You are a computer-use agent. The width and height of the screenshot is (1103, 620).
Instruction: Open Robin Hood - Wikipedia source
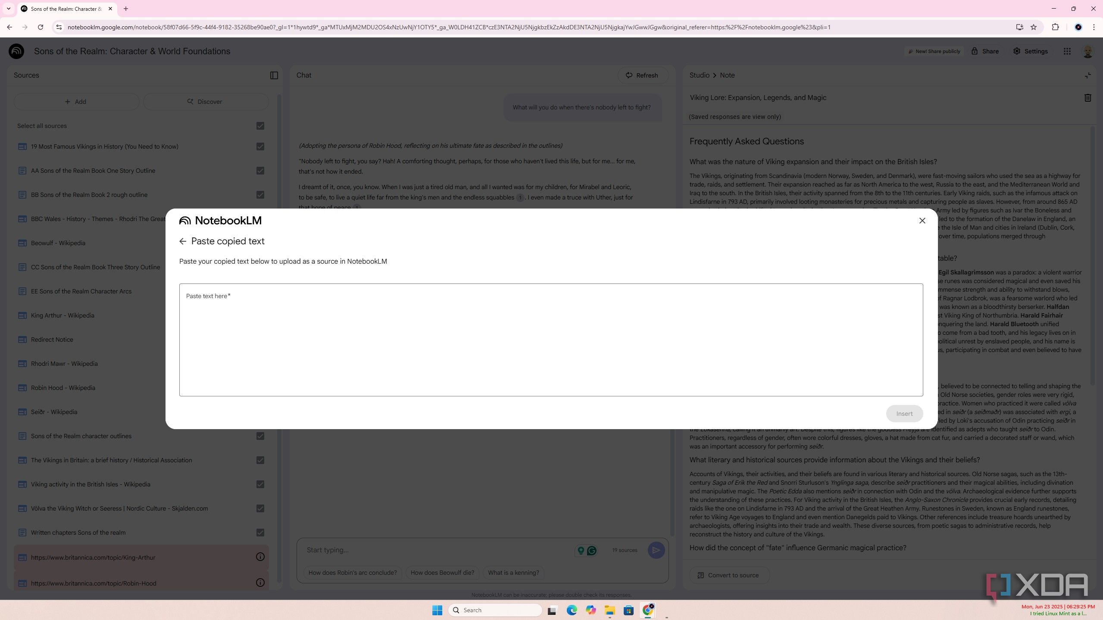point(63,388)
